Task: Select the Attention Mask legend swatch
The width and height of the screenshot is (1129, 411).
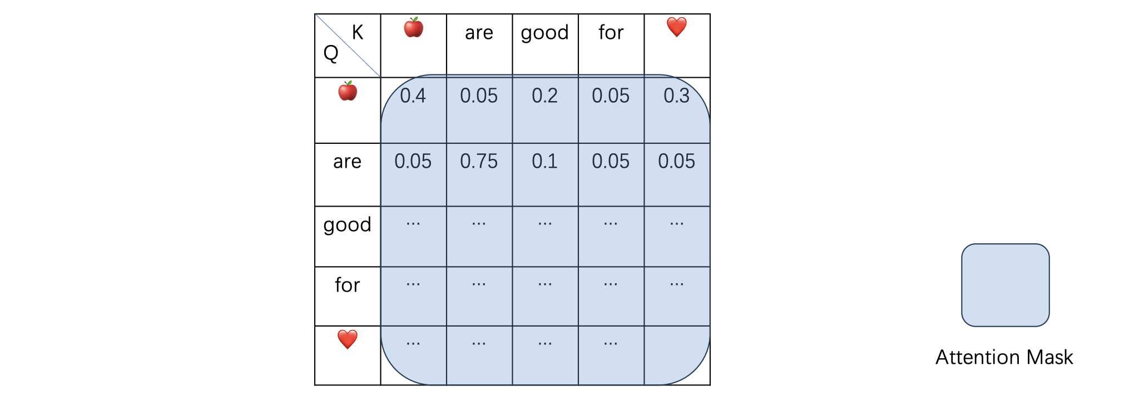Action: coord(1006,285)
